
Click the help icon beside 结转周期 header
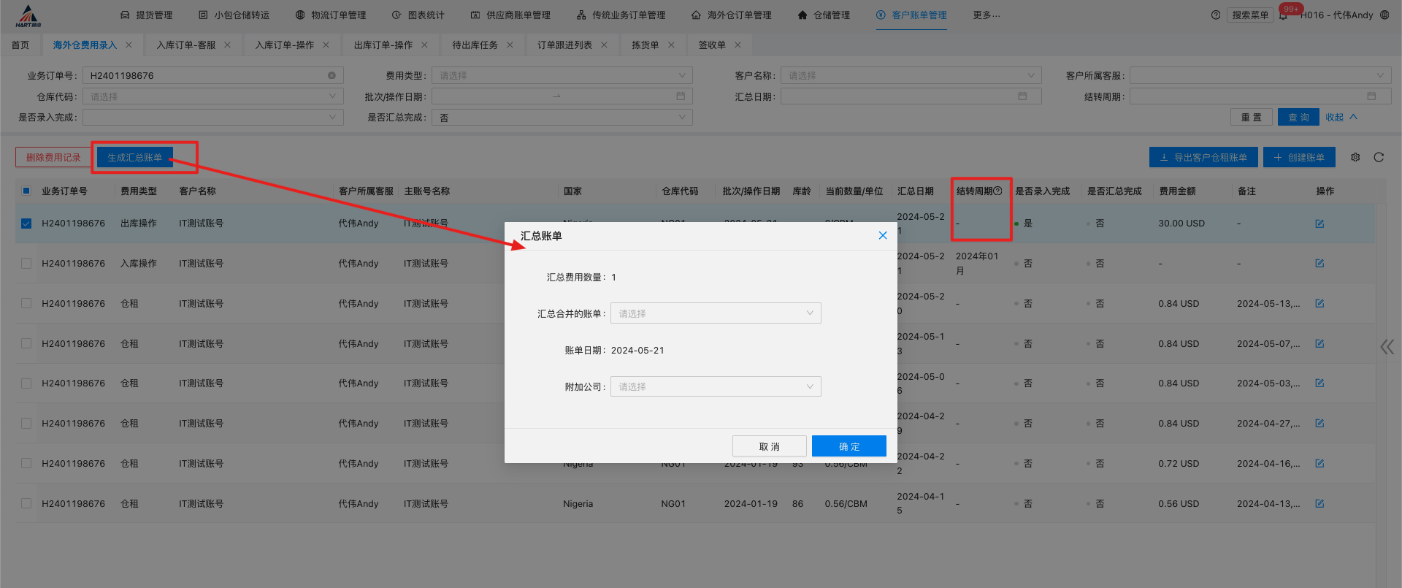pyautogui.click(x=997, y=191)
